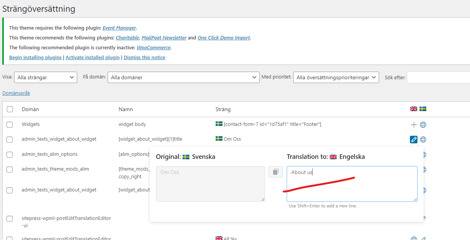Click the Swedish flag column header icon

(423, 109)
